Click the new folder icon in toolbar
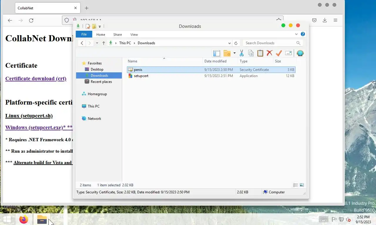Screen dimensions: 376x225 pyautogui.click(x=227, y=53)
